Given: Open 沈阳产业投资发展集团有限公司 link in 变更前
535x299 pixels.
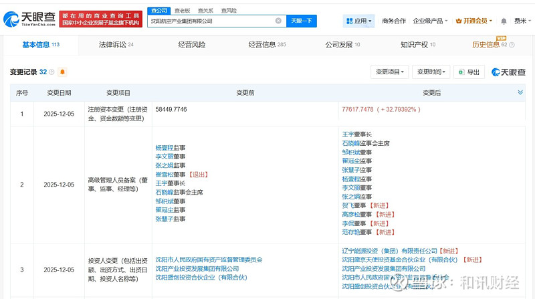Looking at the screenshot, I should pyautogui.click(x=197, y=269).
